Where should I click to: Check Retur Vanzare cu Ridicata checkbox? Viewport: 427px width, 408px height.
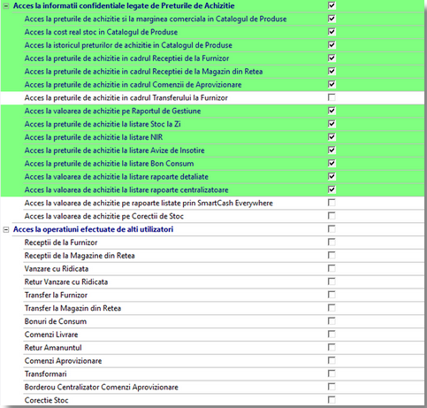332,282
